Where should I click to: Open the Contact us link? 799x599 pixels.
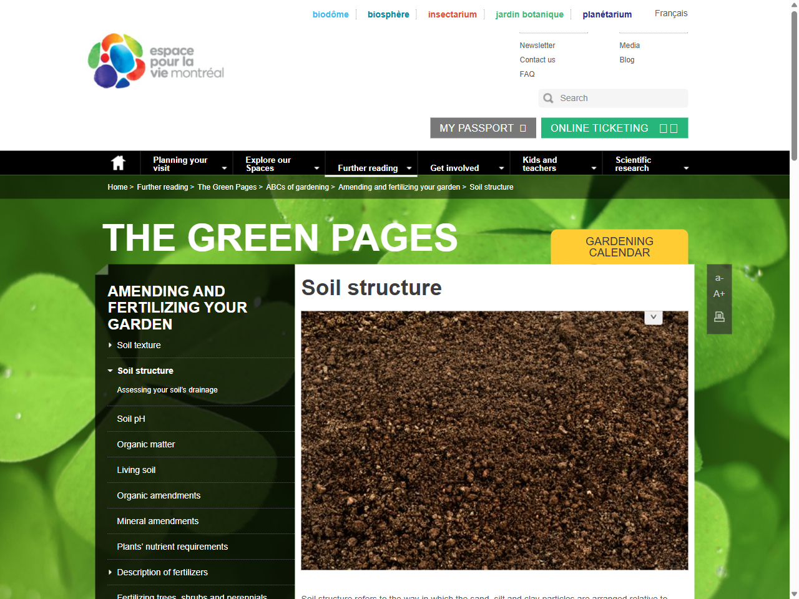click(x=537, y=60)
